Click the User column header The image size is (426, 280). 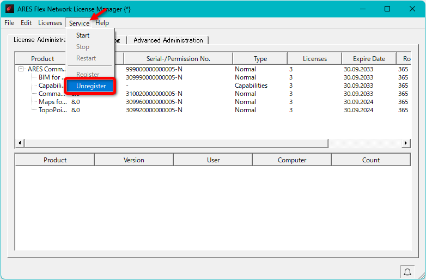click(213, 160)
